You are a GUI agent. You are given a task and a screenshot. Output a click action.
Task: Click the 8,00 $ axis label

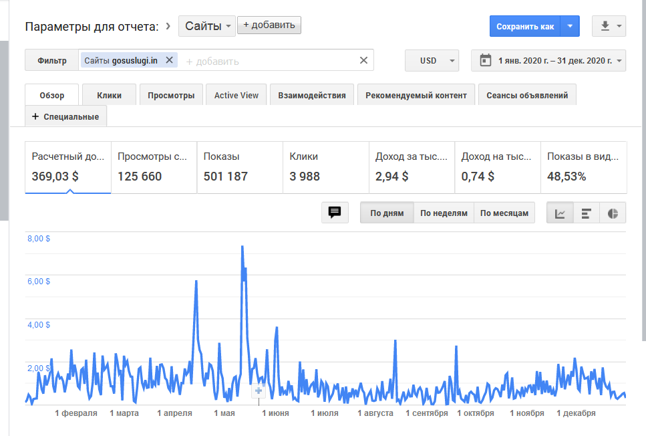tap(39, 239)
